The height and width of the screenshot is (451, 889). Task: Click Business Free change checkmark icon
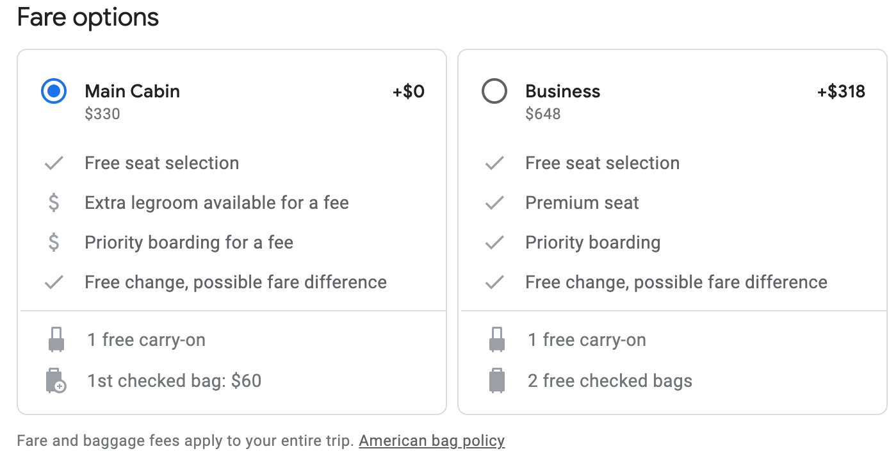tap(494, 283)
